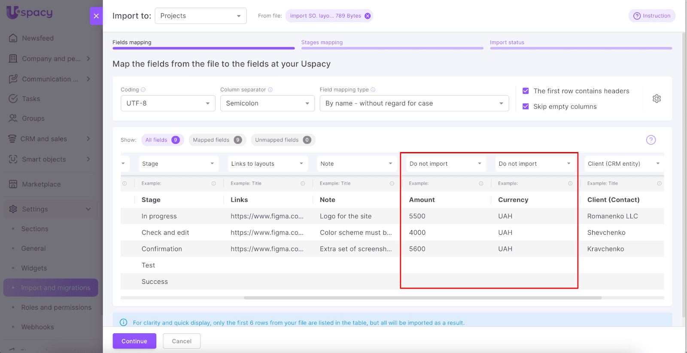Open the Instruction link
The height and width of the screenshot is (353, 687).
pyautogui.click(x=652, y=16)
